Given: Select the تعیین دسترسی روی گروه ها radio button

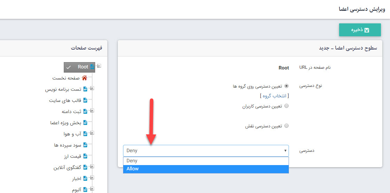Looking at the screenshot, I should 287,86.
